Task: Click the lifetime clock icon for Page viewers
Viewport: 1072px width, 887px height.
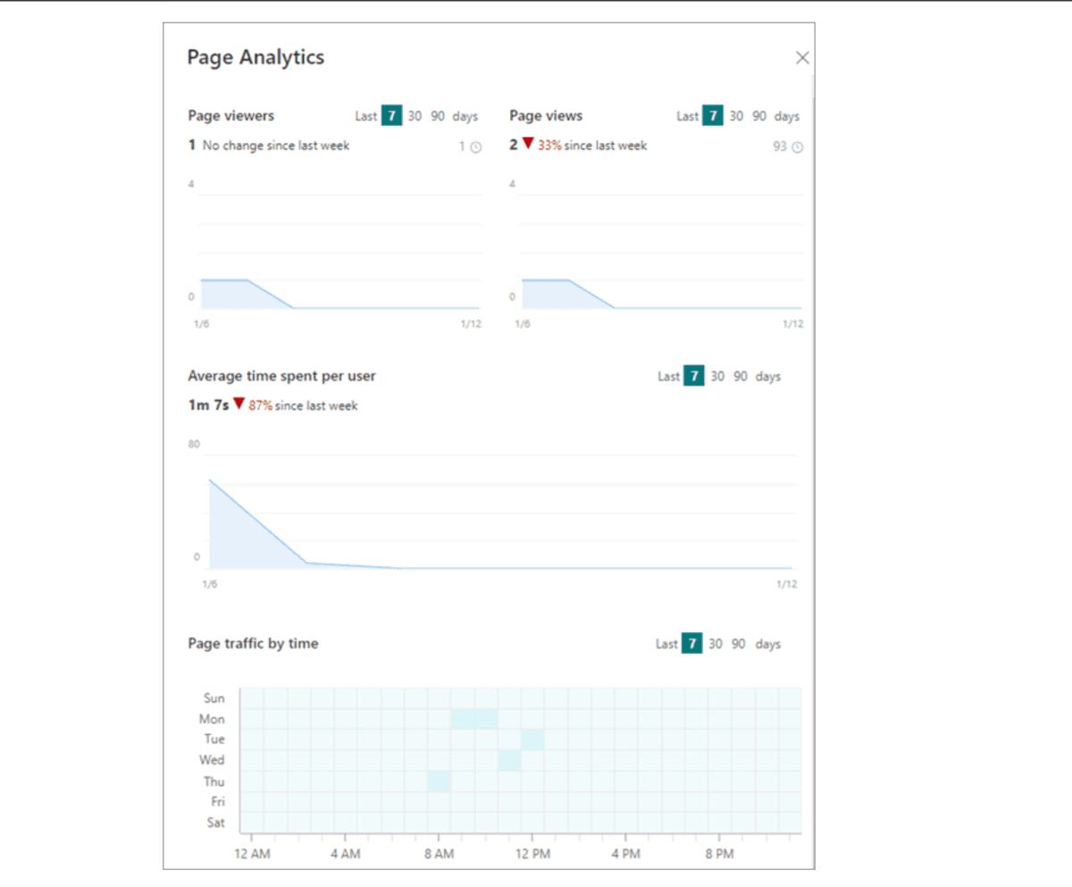Action: click(476, 147)
